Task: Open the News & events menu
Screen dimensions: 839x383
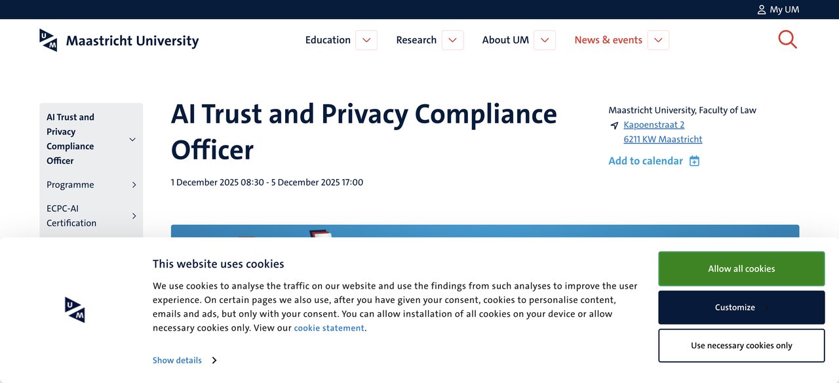Action: tap(608, 40)
